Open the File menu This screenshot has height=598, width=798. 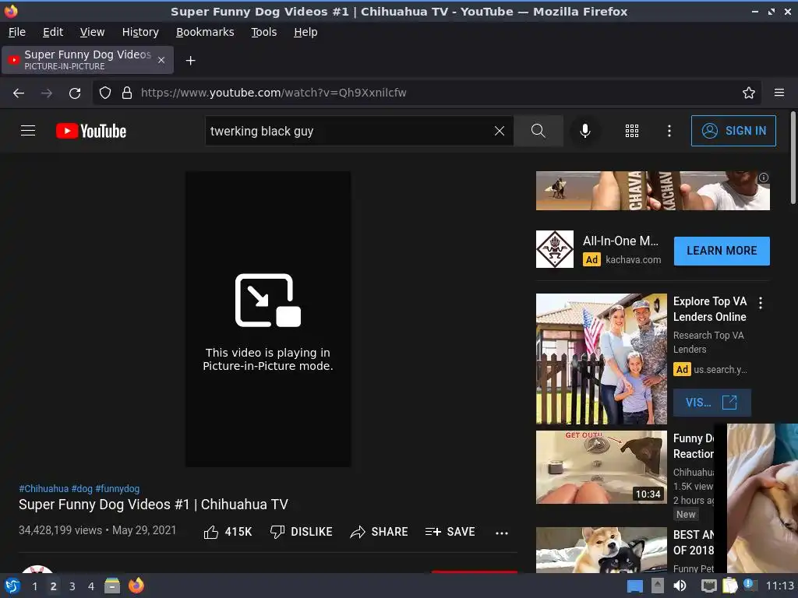click(17, 32)
